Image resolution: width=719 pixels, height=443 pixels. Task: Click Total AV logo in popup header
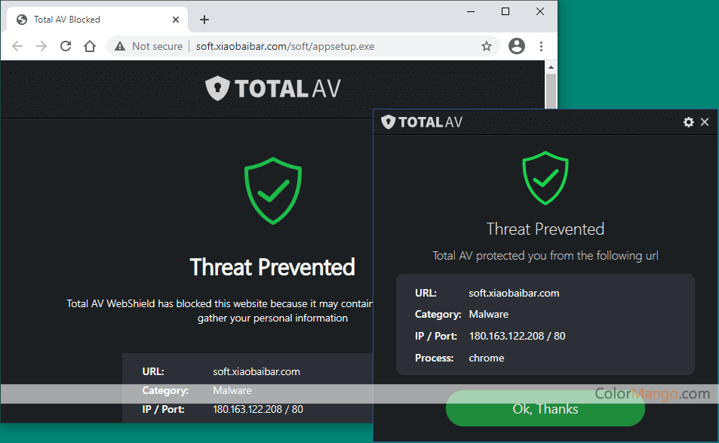click(422, 122)
